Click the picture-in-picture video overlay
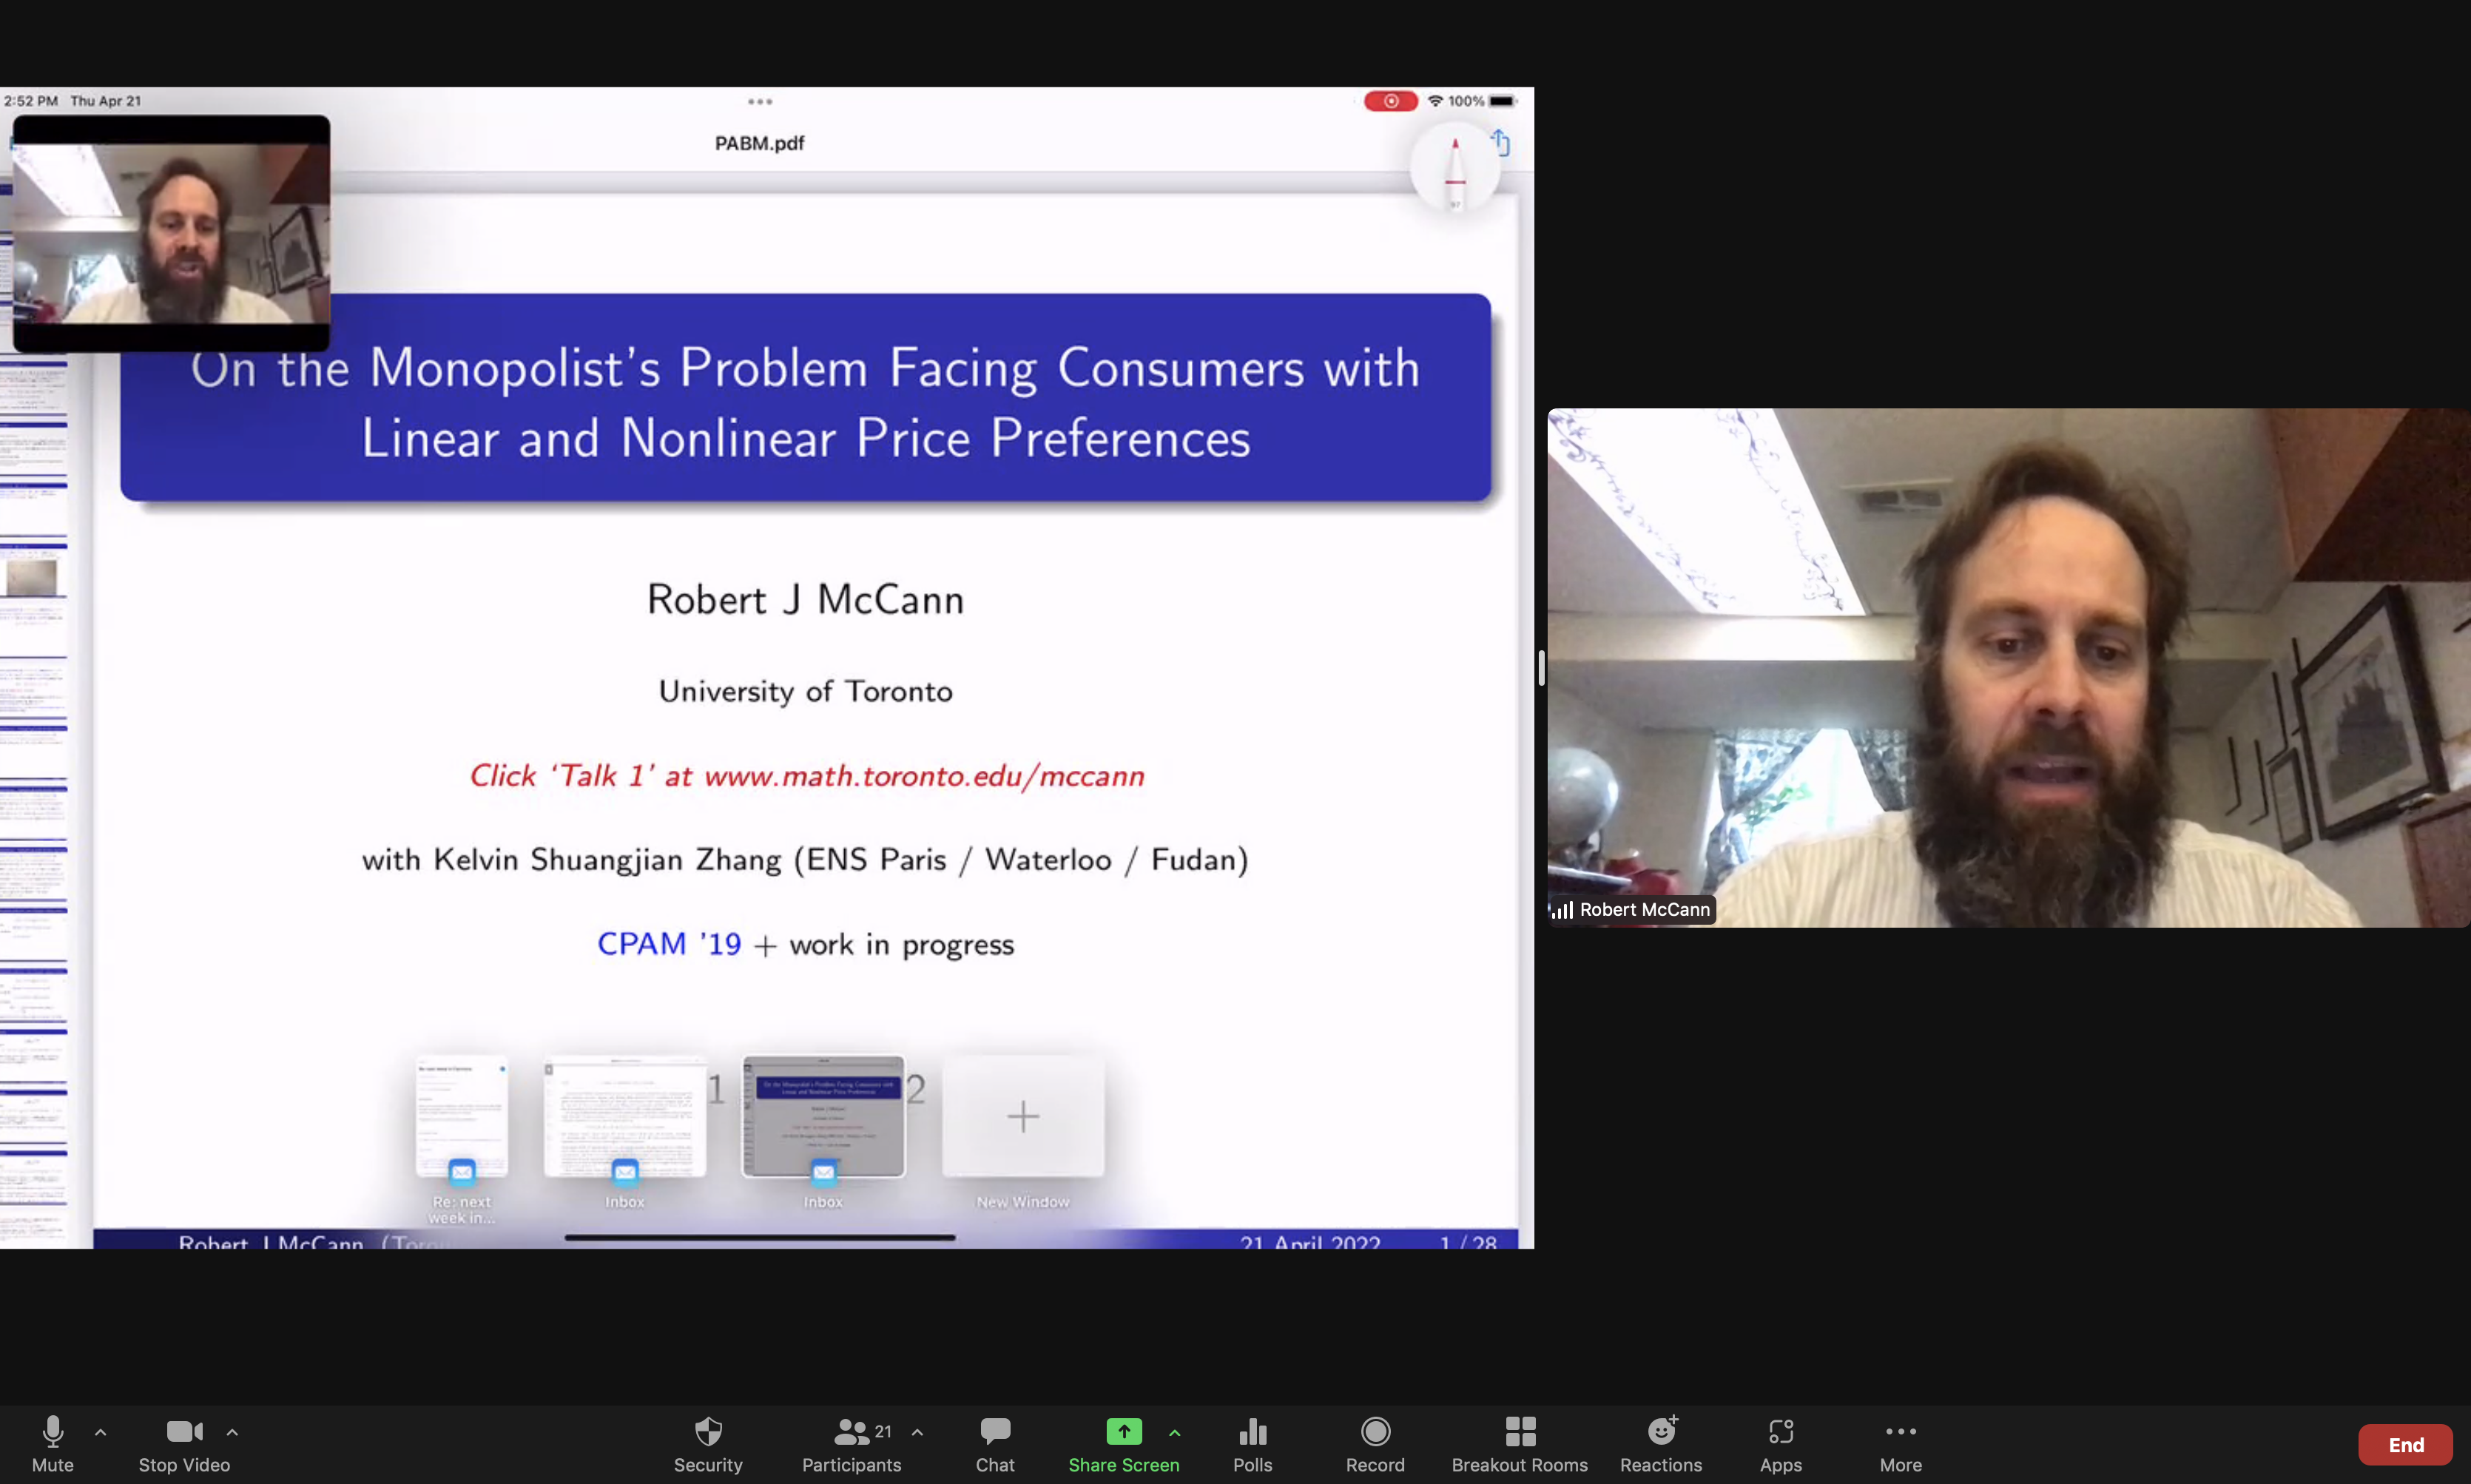 (x=171, y=232)
